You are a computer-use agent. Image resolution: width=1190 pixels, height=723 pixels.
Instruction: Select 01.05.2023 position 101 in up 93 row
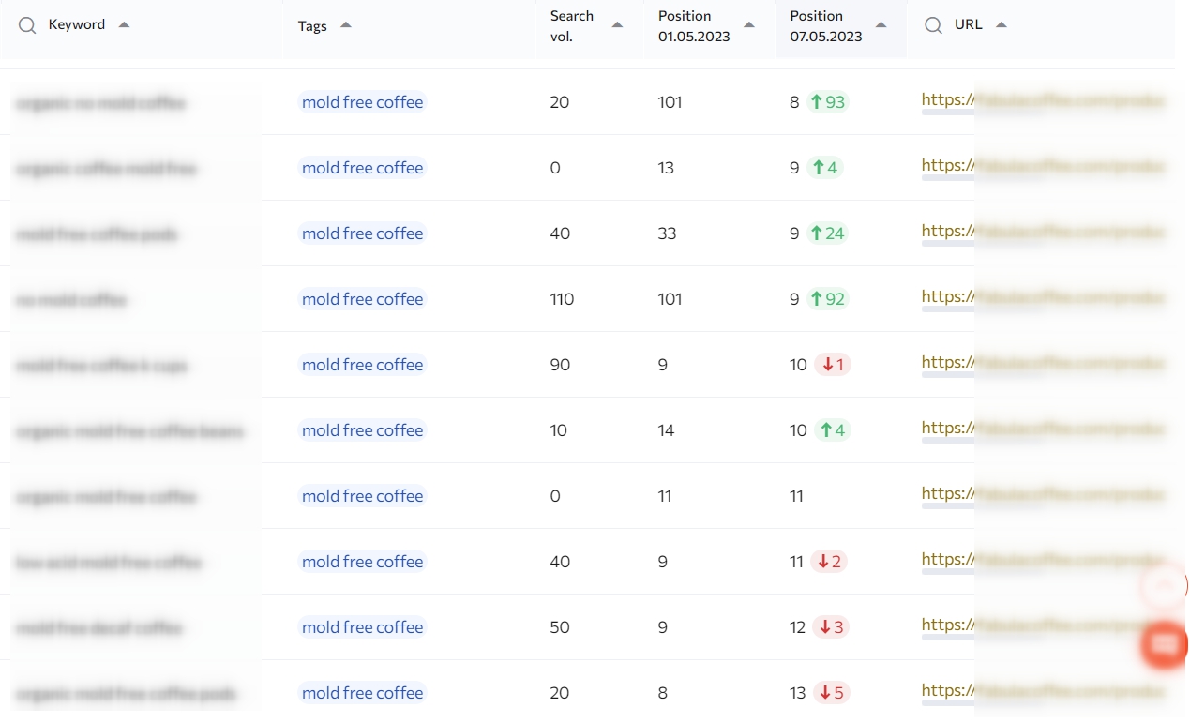pyautogui.click(x=670, y=102)
